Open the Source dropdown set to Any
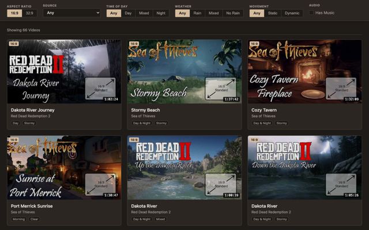The height and width of the screenshot is (230, 369). coord(71,13)
